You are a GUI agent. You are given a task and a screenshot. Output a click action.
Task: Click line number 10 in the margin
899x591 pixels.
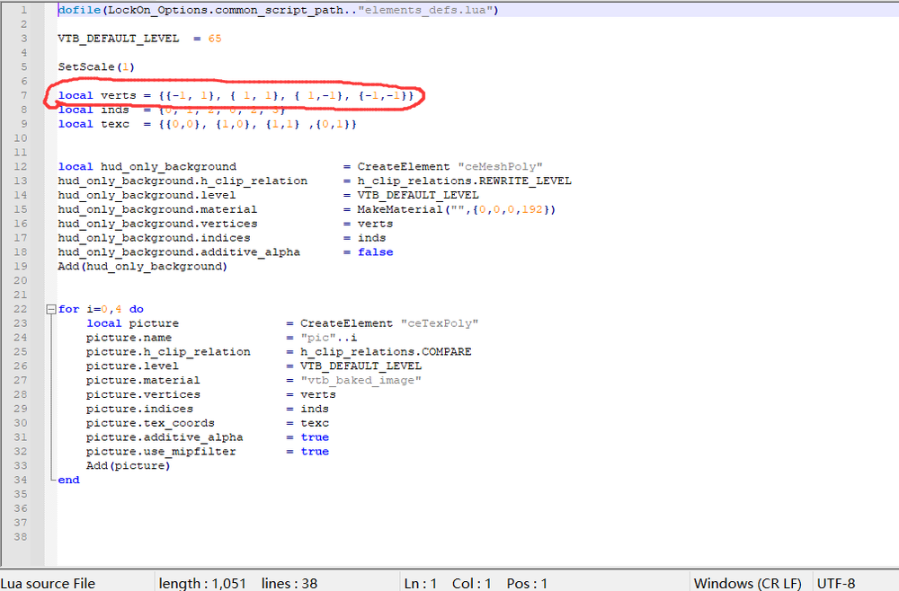tap(21, 138)
